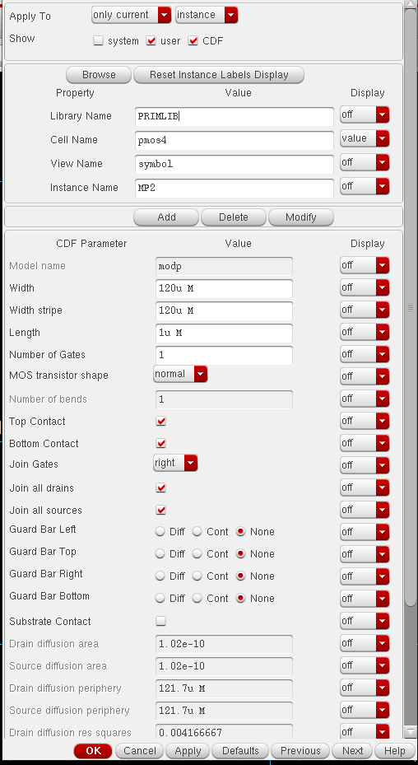Enable the system show checkbox

click(x=99, y=41)
